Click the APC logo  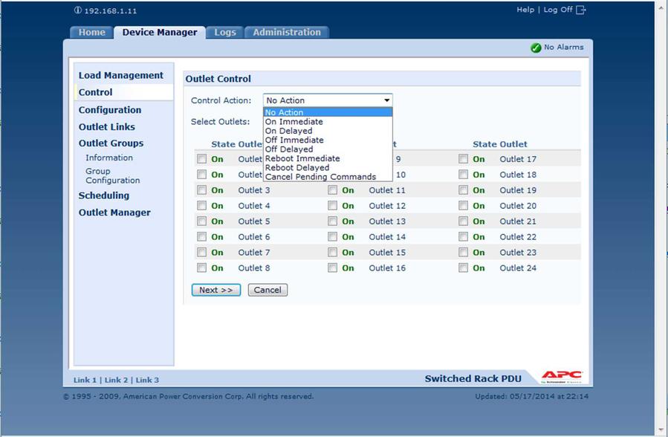coord(561,377)
